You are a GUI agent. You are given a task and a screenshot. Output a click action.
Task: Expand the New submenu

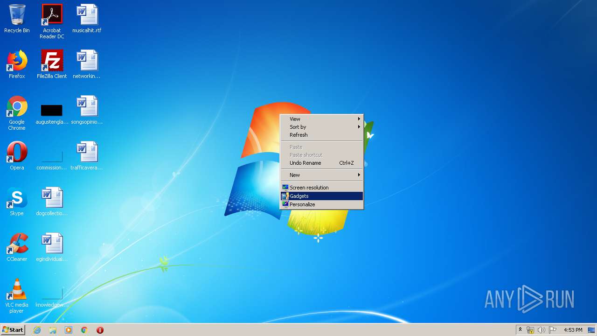322,175
